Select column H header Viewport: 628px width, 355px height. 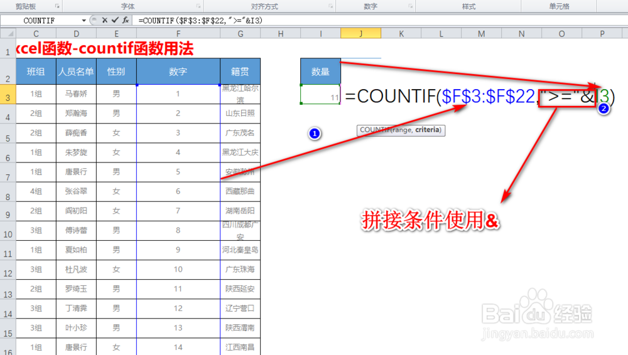click(280, 34)
